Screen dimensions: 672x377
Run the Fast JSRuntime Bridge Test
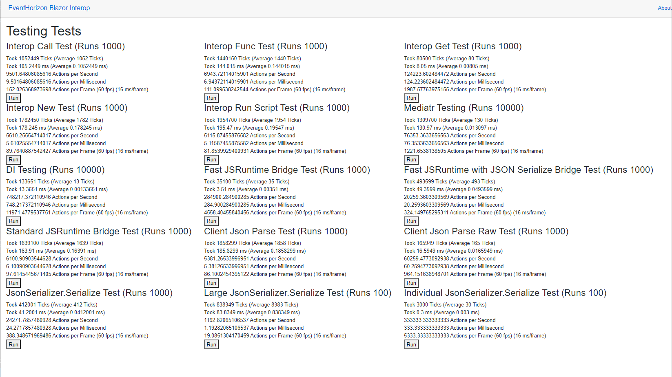(211, 221)
